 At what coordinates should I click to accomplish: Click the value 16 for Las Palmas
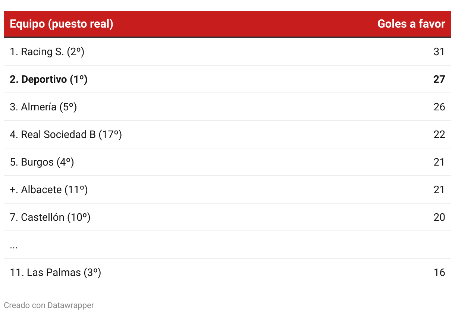pos(439,273)
